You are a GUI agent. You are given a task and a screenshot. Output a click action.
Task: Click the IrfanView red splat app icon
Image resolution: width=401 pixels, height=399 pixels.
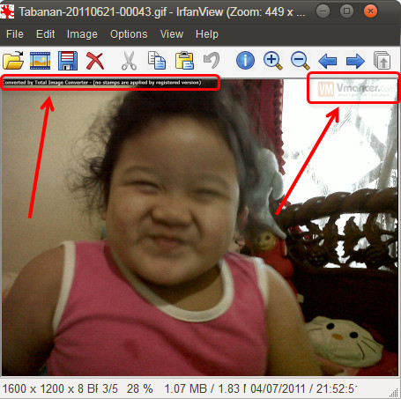point(7,11)
